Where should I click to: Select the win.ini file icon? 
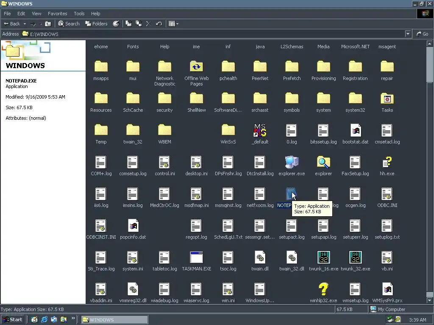pos(228,289)
